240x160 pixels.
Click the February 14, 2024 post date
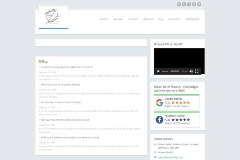point(48,72)
